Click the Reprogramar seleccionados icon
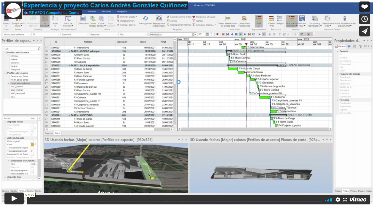375x205 pixels. (159, 21)
